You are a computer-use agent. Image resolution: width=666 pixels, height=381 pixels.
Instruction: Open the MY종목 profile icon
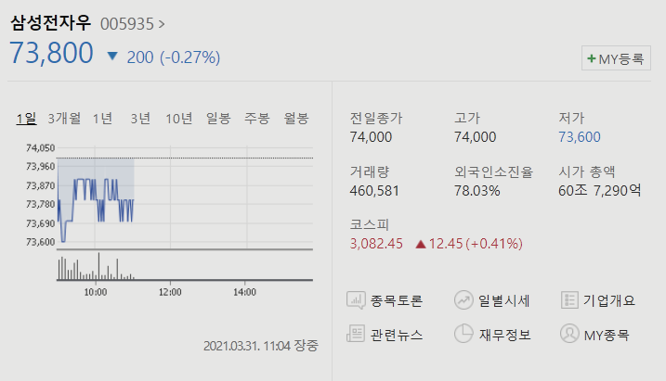[569, 334]
